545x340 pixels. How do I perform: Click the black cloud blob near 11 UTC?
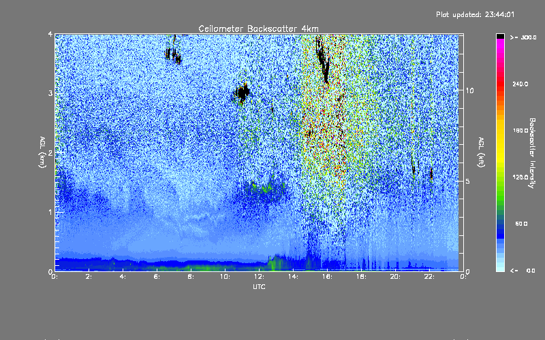pos(242,92)
